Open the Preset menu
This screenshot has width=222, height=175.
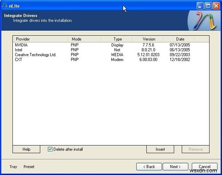(29, 167)
